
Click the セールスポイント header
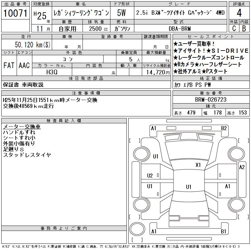click(211, 37)
